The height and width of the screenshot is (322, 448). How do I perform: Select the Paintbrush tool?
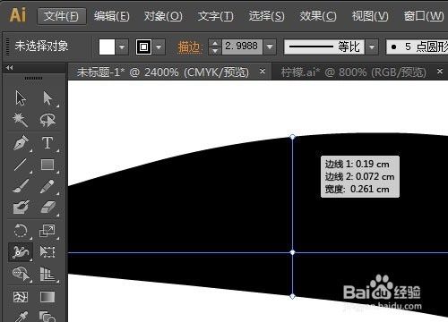[x=21, y=186]
